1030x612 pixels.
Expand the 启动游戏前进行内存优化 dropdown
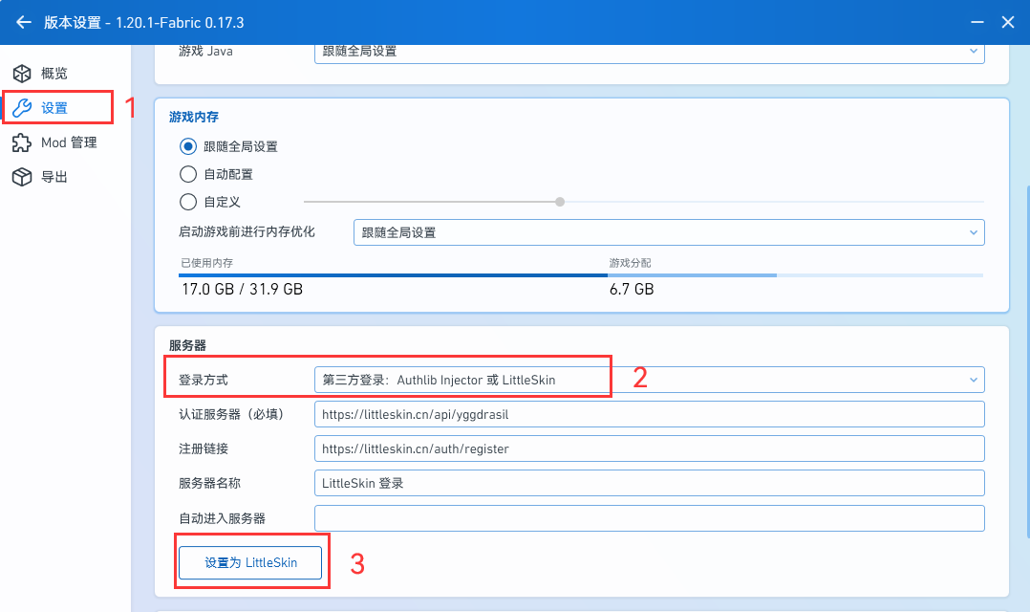click(x=668, y=232)
